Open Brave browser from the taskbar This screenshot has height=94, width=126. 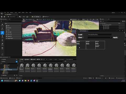28,81
